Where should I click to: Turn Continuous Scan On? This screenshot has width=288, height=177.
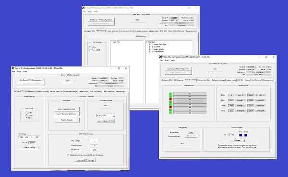point(188,136)
